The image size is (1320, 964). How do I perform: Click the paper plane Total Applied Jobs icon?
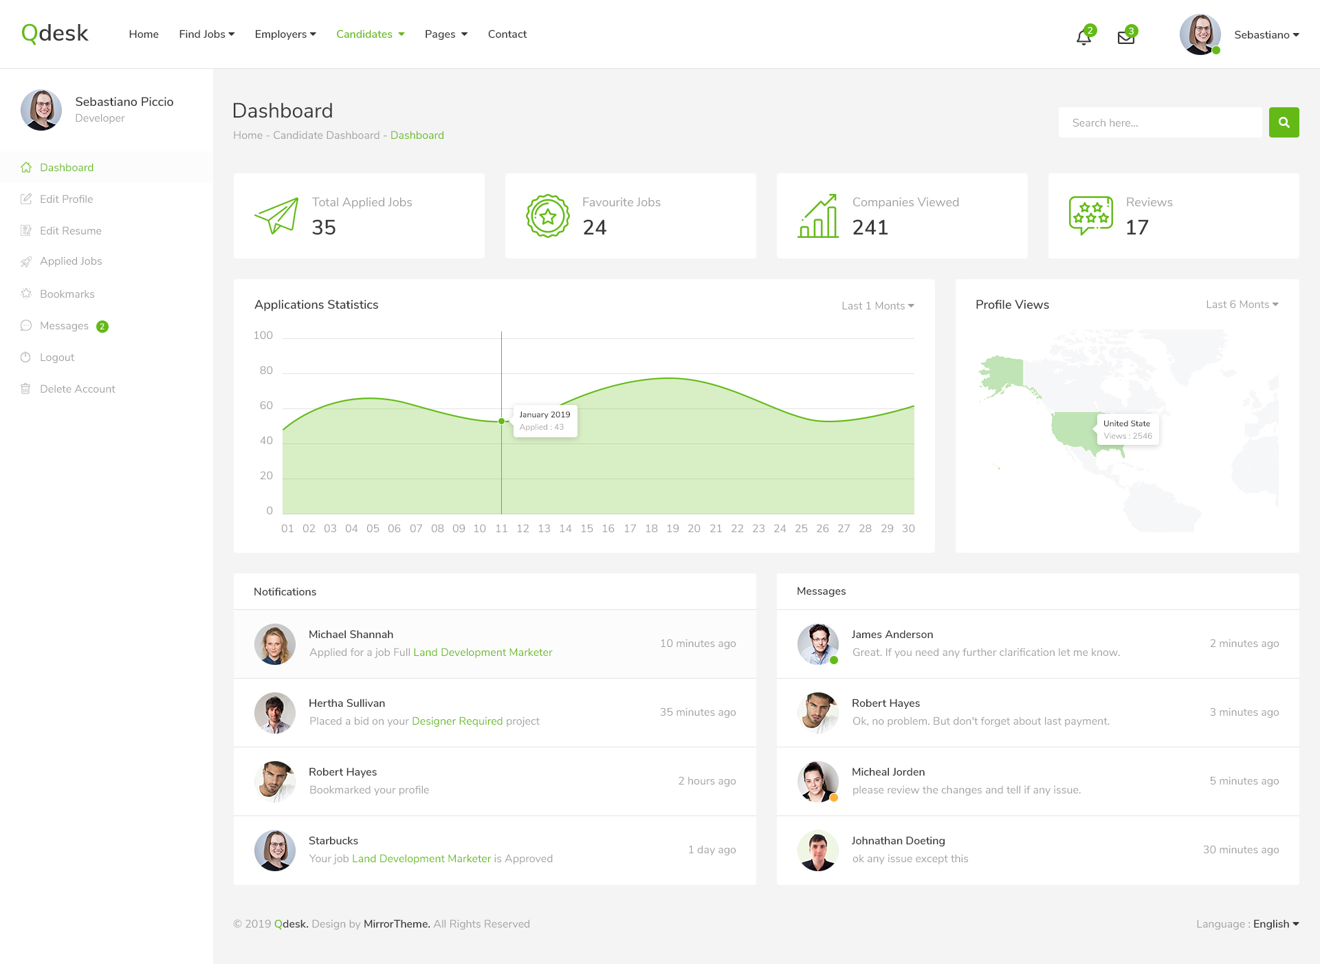tap(276, 216)
